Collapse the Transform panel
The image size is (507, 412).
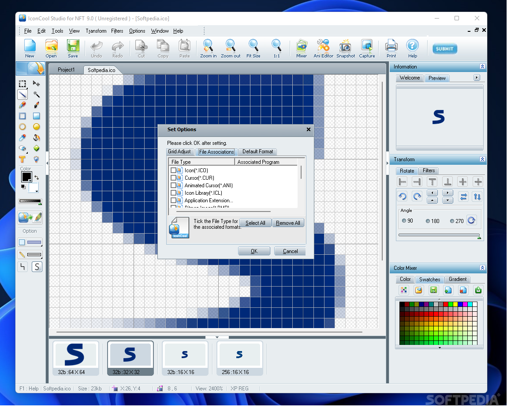coord(482,159)
